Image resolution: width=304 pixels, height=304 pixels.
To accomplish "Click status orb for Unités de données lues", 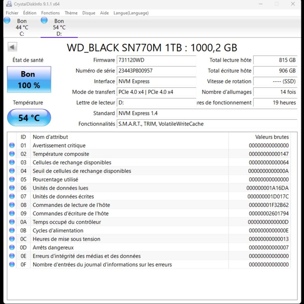I will 12,188.
